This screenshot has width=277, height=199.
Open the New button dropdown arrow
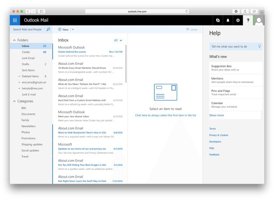point(72,30)
